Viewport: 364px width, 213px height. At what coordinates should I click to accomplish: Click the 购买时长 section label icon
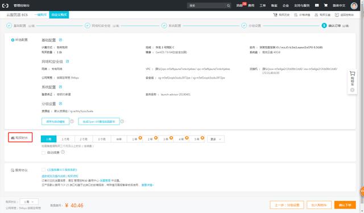pyautogui.click(x=13, y=138)
